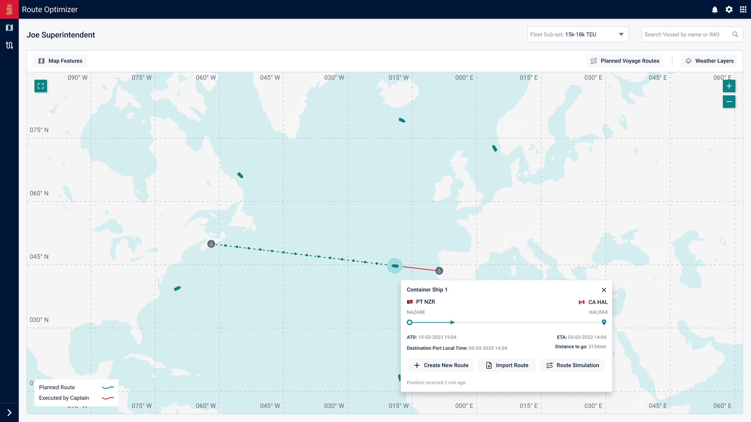
Task: Click the destination pin on progress bar
Action: tap(604, 322)
